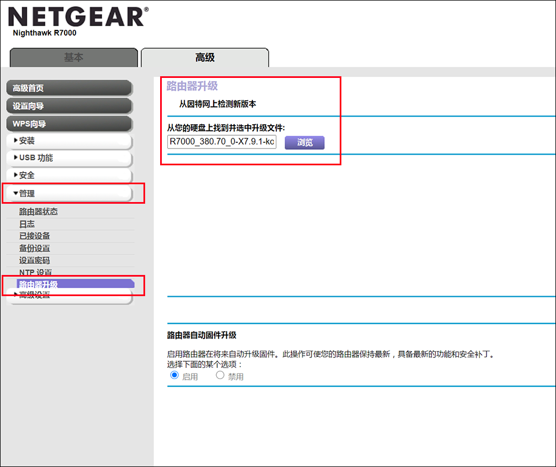This screenshot has width=556, height=467.
Task: Expand the 高级设置 section
Action: 69,295
